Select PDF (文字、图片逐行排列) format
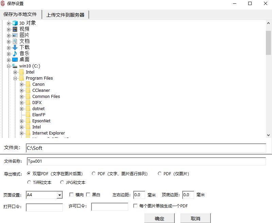 94,174
